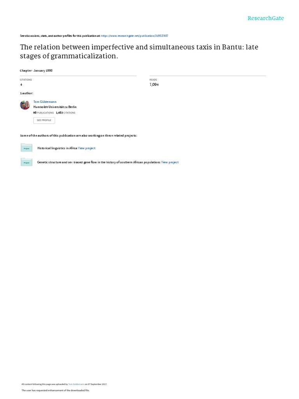This screenshot has height=399, width=299.
Task: Open the researchgate.net publication URL link
Action: [x=134, y=36]
